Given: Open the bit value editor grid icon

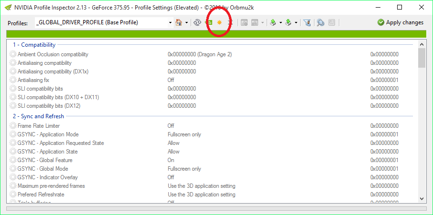Looking at the screenshot, I should coord(332,22).
